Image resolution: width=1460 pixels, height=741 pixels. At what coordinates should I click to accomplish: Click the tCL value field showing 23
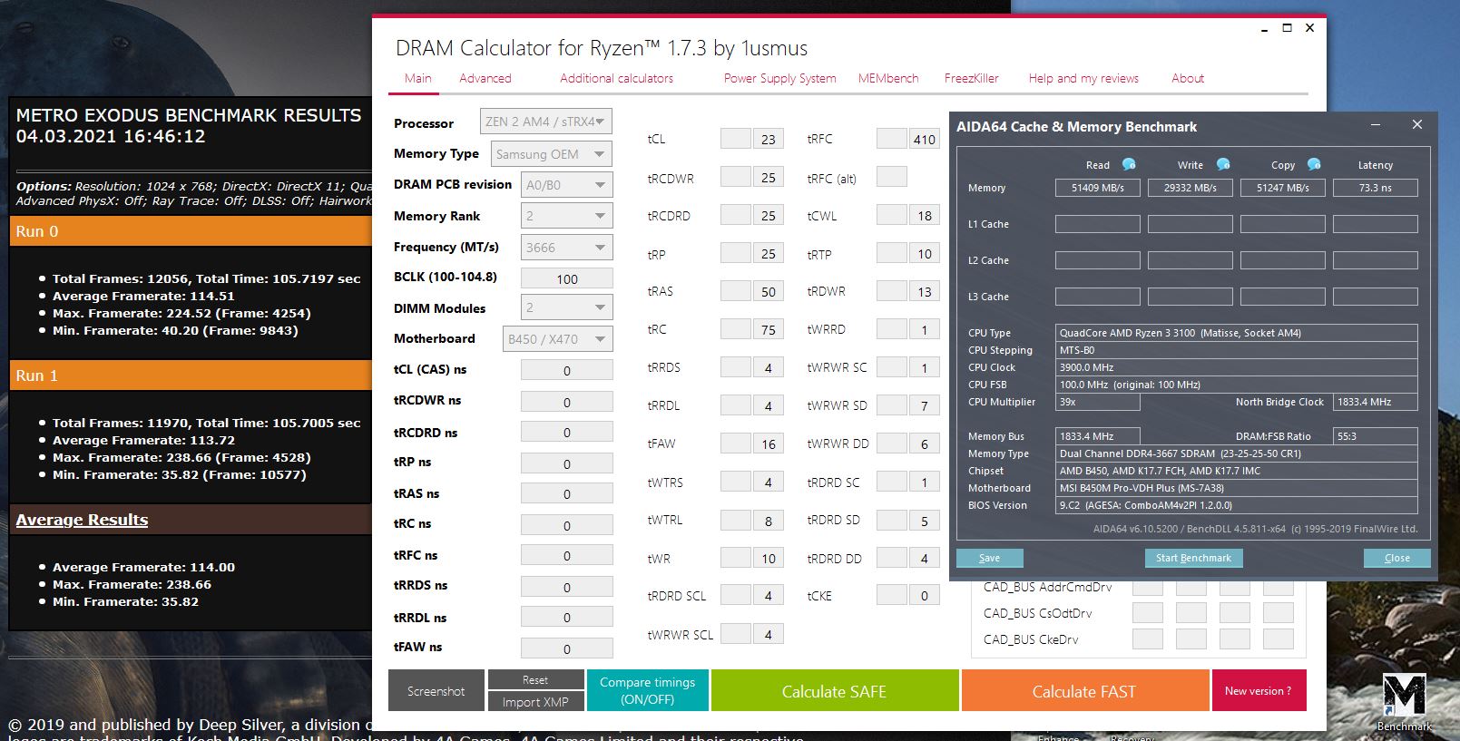769,139
